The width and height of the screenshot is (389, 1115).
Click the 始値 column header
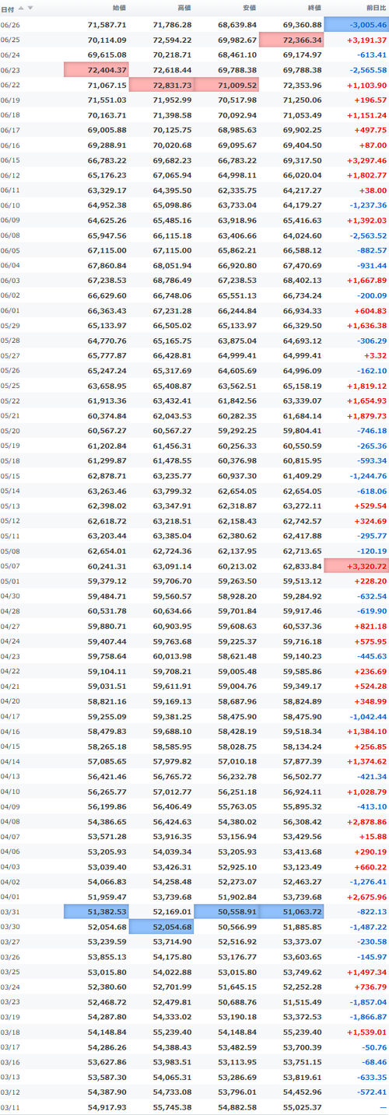pos(119,8)
